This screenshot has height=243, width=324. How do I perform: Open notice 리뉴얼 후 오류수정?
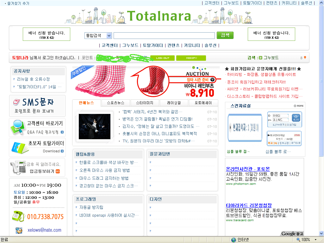point(33,79)
